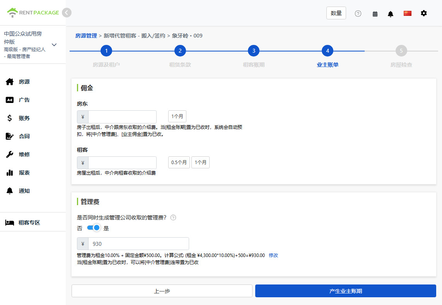Set landlord commission to 1个月
Viewport: 442px width, 305px height.
point(177,116)
